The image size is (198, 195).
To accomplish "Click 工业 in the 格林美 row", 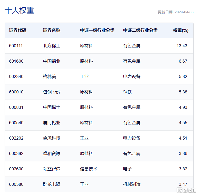I will (84, 76).
